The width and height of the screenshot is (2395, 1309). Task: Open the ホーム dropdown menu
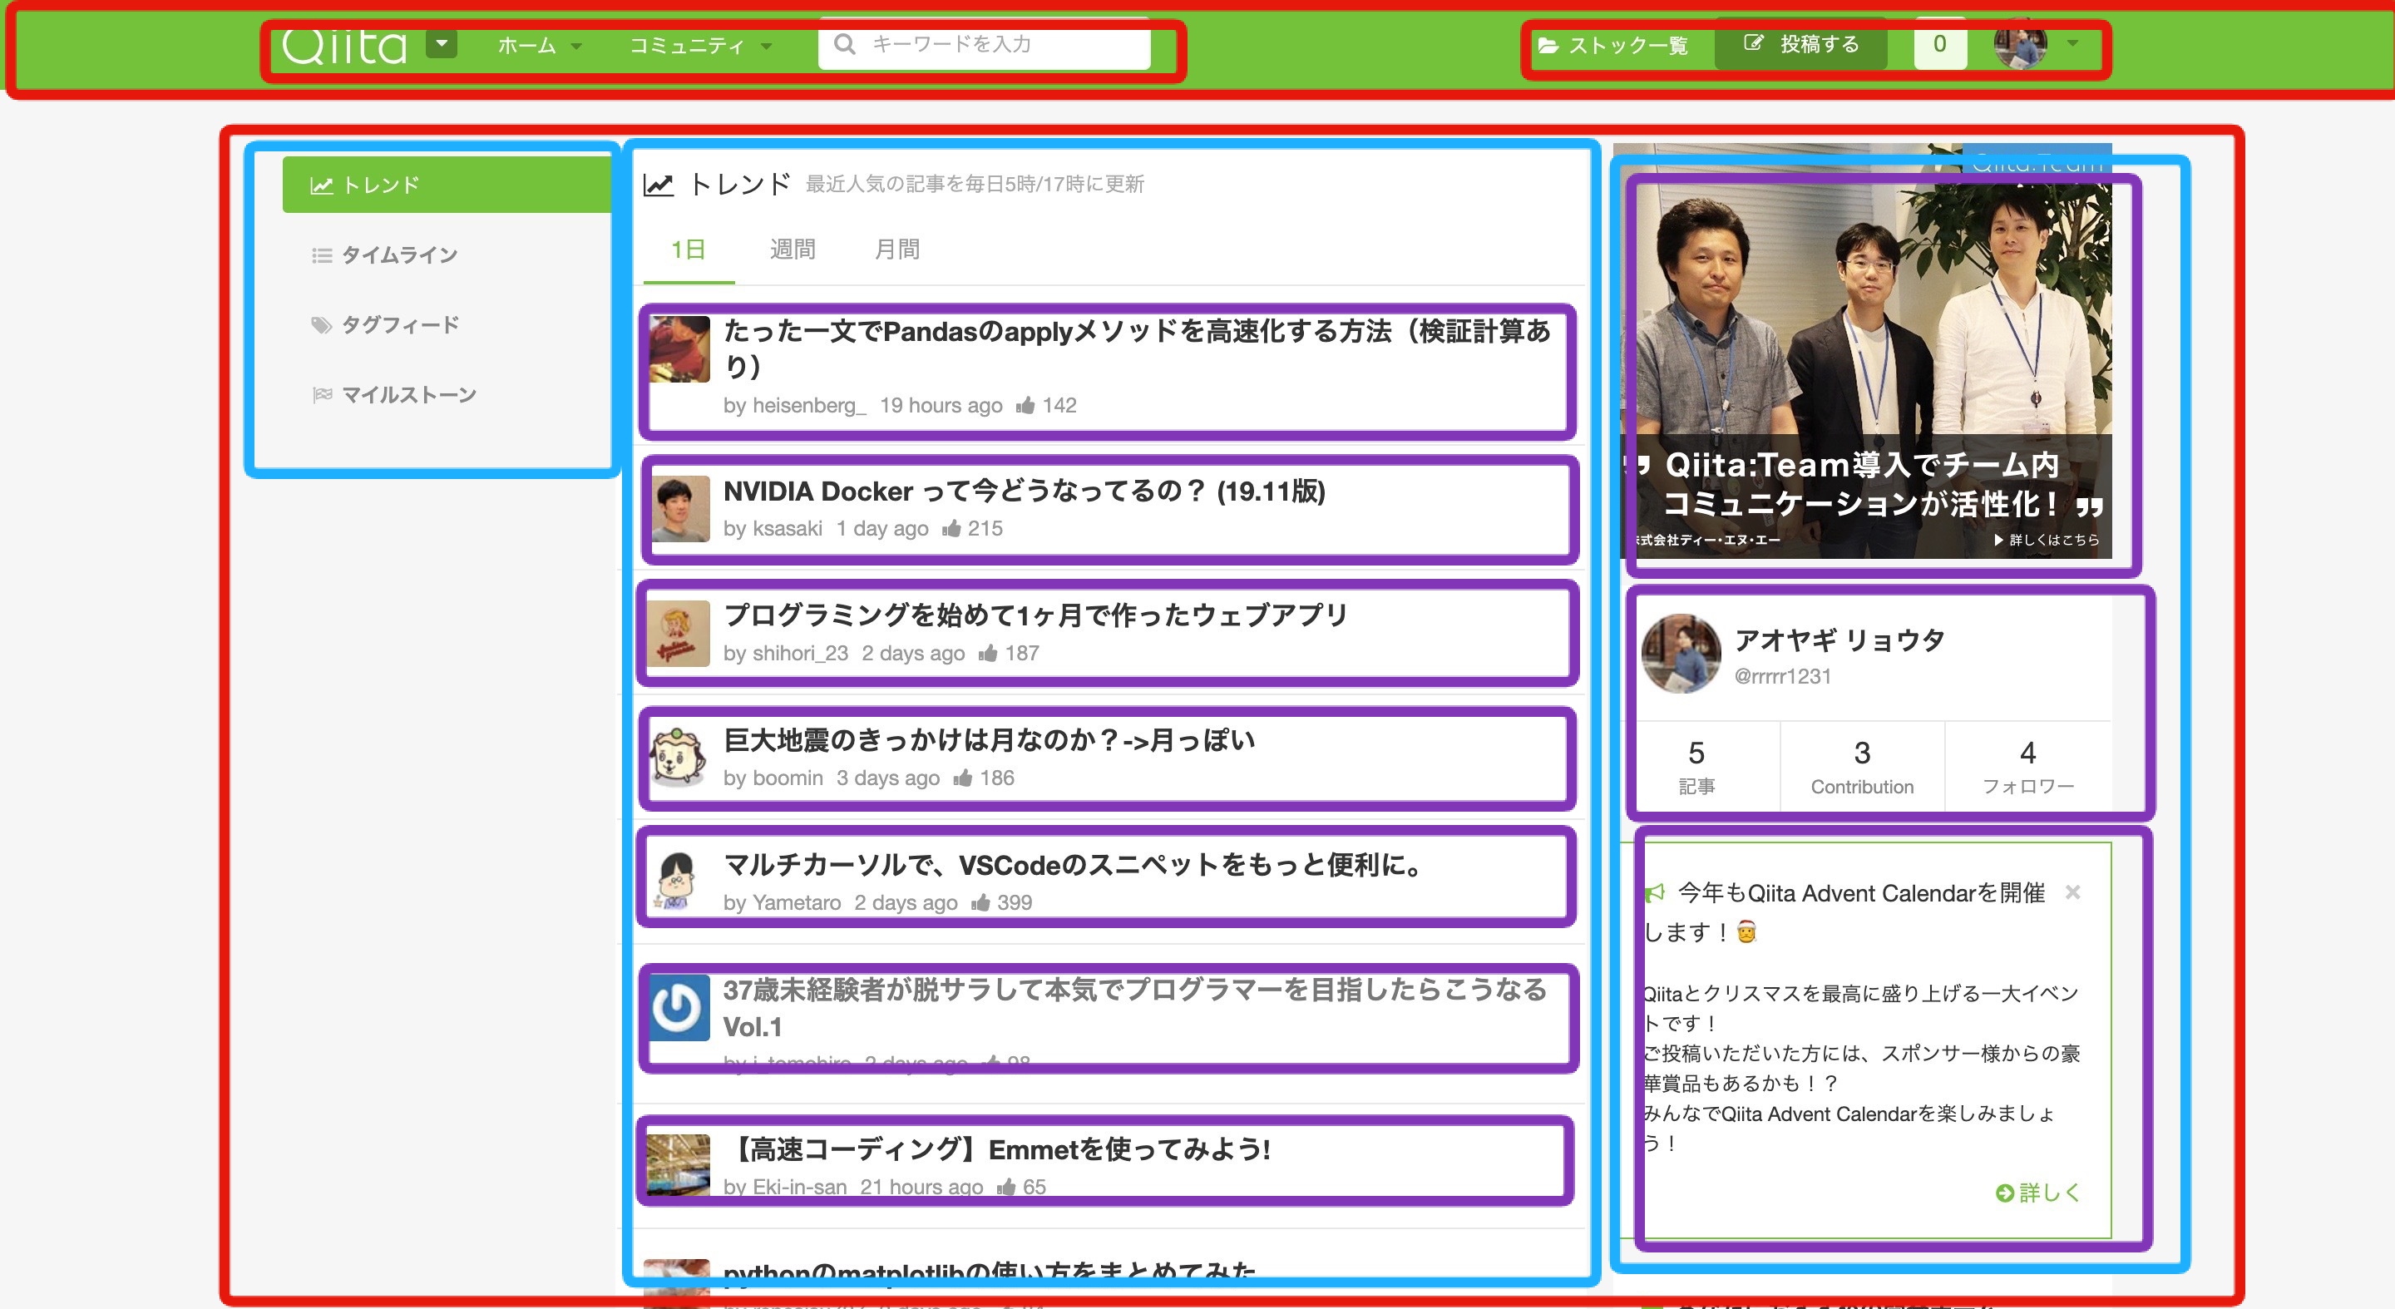576,45
